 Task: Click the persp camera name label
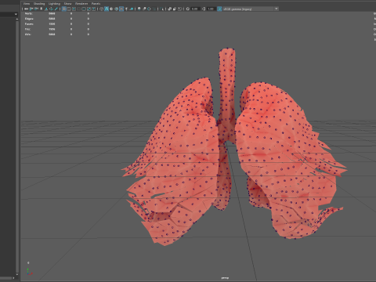(225, 278)
